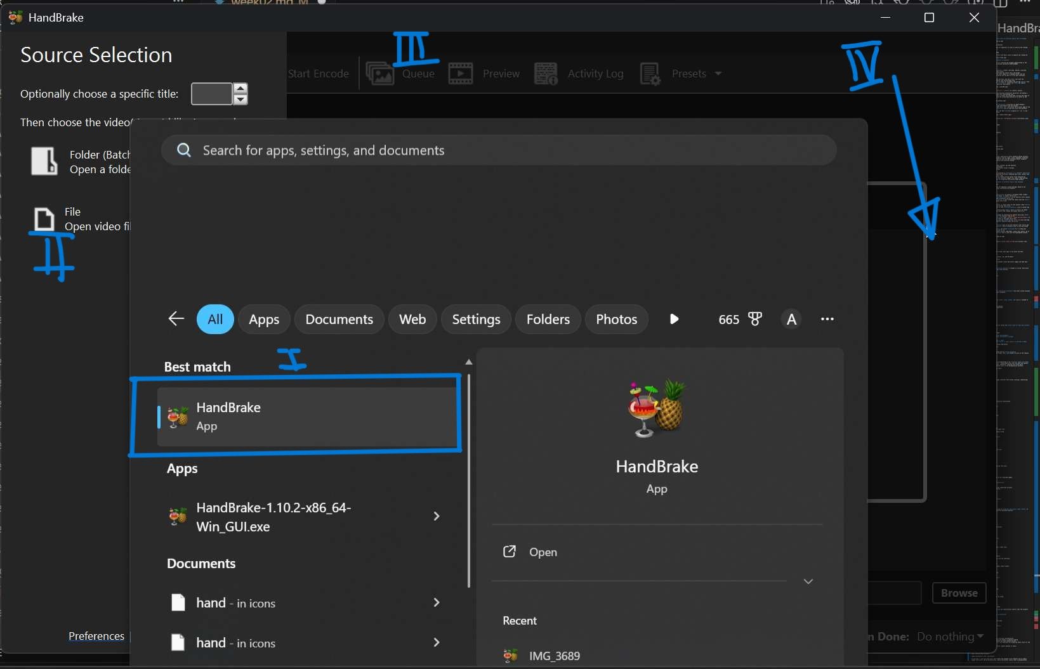
Task: Click the 'Recent' heading in details pane
Action: click(x=520, y=621)
